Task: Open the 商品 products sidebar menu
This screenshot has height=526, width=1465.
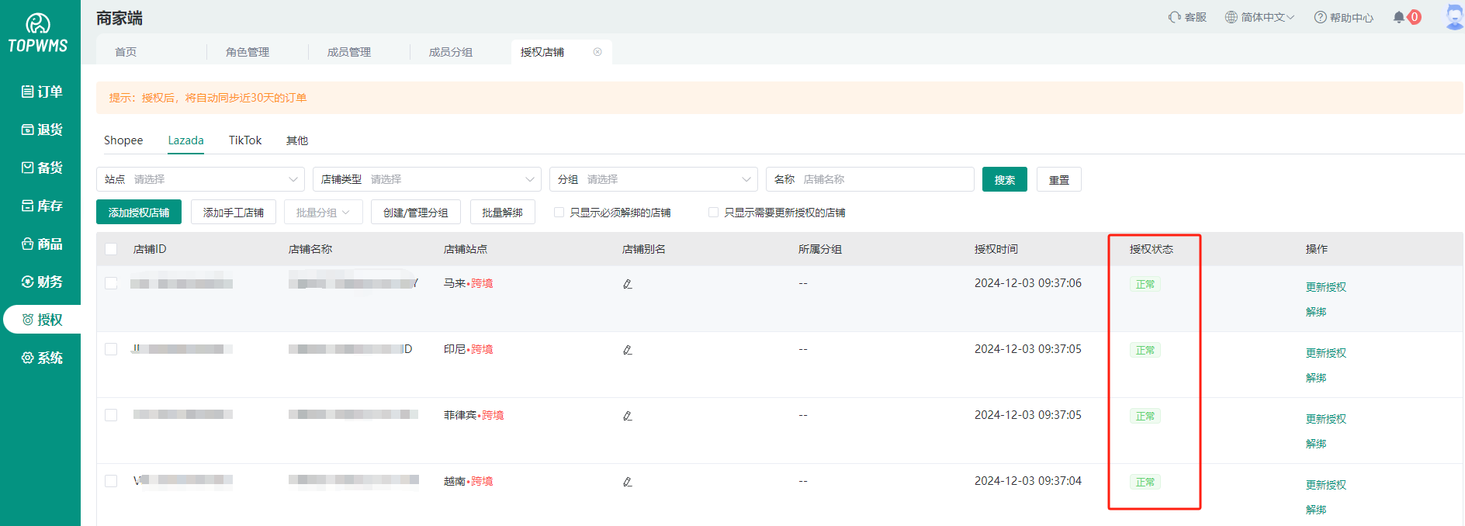Action: [x=42, y=244]
